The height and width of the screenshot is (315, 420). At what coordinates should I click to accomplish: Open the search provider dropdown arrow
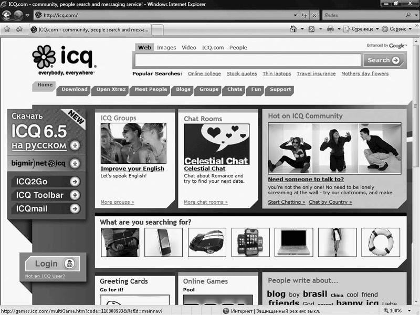(x=416, y=15)
